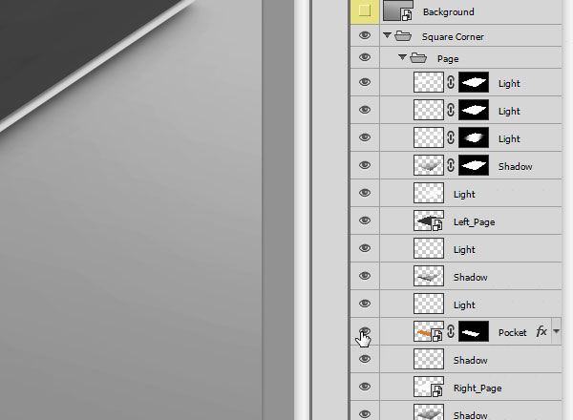This screenshot has width=573, height=420.
Task: Click the Pocket layer name
Action: (512, 333)
